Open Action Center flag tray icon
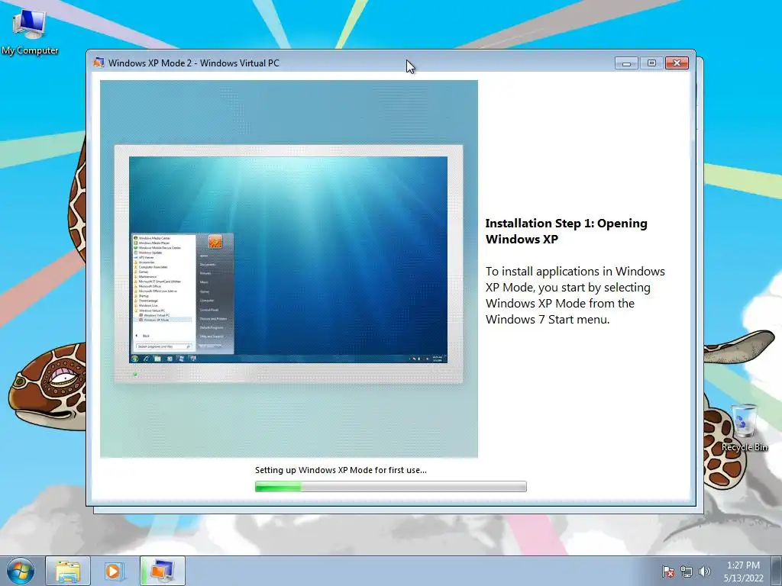The image size is (782, 586). coord(668,572)
